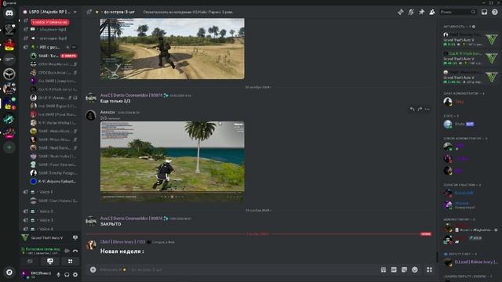This screenshot has height=282, width=502.
Task: Open the GIF picker icon
Action: point(394,269)
